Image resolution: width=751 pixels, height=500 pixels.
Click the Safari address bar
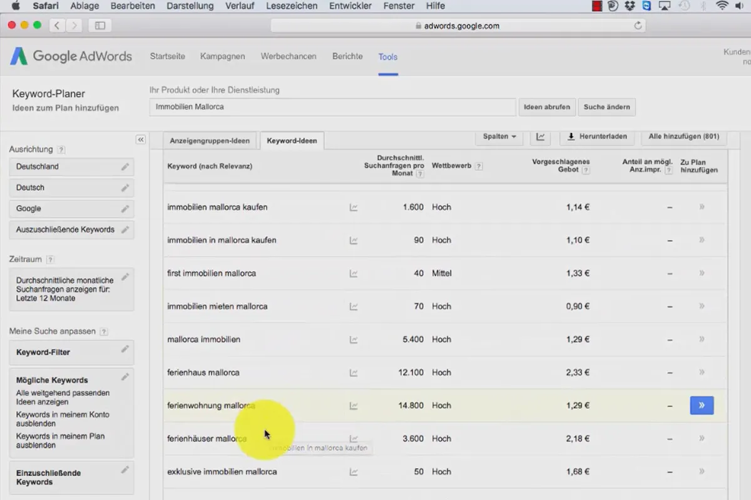tap(457, 26)
